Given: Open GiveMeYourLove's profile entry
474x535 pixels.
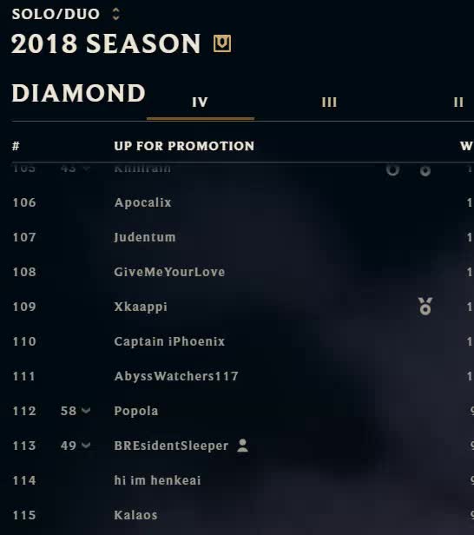Looking at the screenshot, I should 169,272.
